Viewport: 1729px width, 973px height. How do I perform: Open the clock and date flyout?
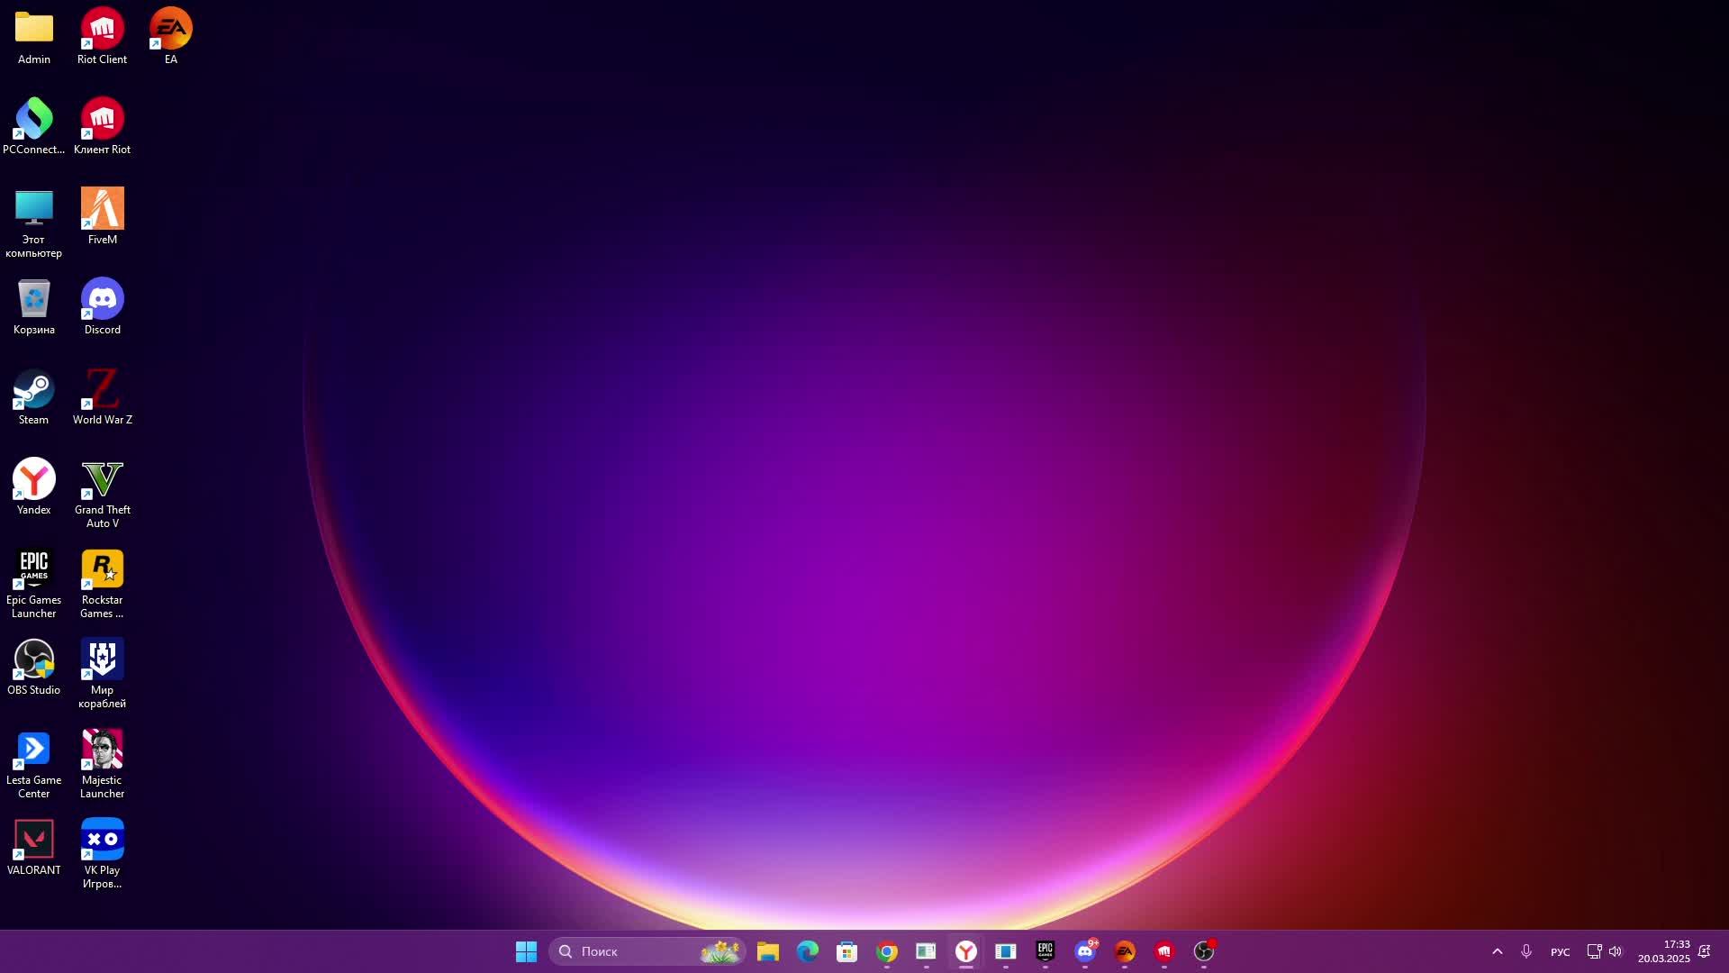click(x=1663, y=951)
